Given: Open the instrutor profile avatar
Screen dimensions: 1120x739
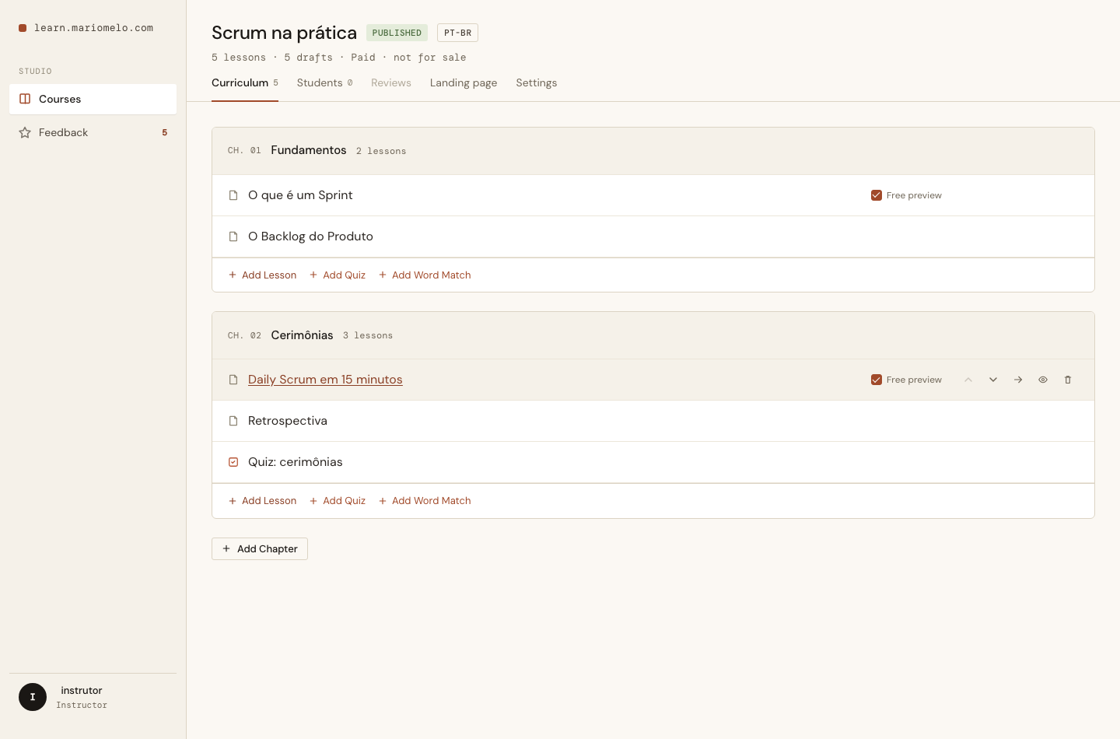Looking at the screenshot, I should point(33,697).
